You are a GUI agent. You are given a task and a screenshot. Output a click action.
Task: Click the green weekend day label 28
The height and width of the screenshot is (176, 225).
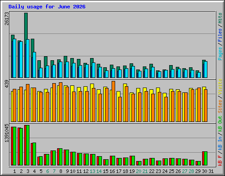(191, 171)
